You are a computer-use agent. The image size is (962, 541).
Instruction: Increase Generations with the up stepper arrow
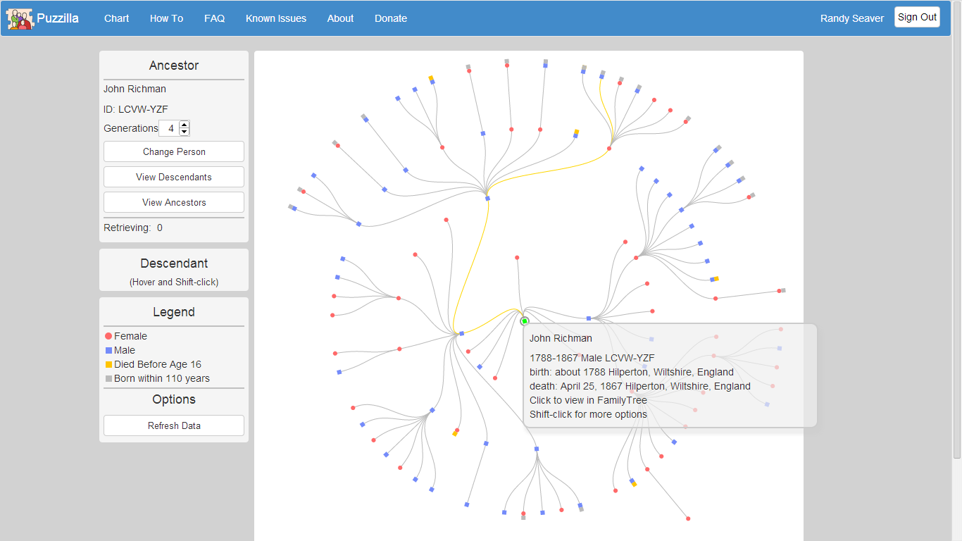coord(184,125)
